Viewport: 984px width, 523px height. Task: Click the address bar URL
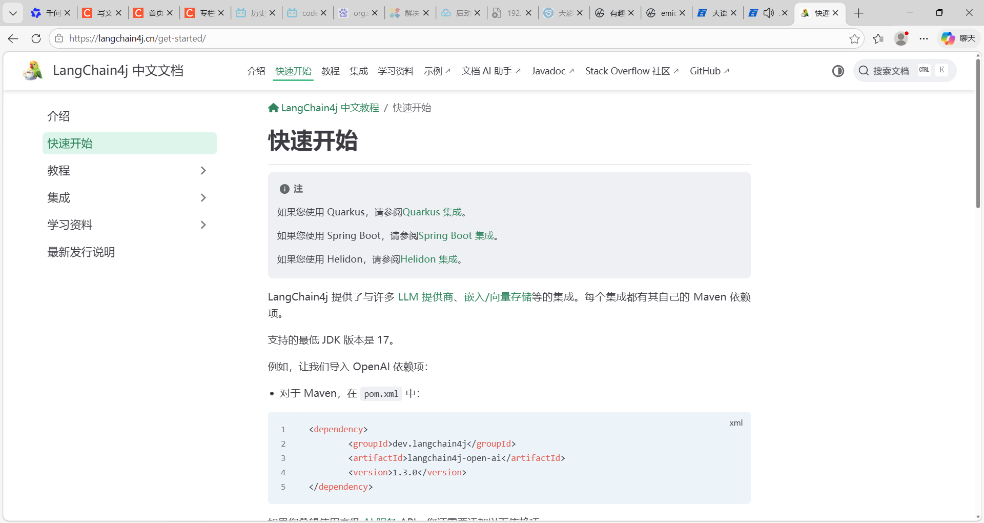137,38
